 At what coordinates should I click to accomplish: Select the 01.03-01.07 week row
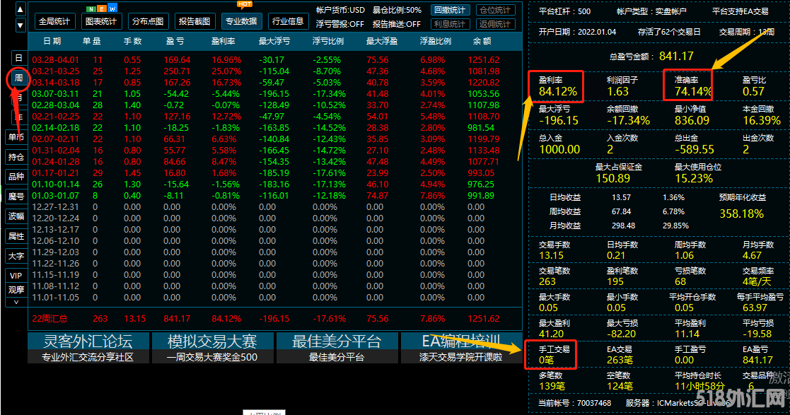275,195
